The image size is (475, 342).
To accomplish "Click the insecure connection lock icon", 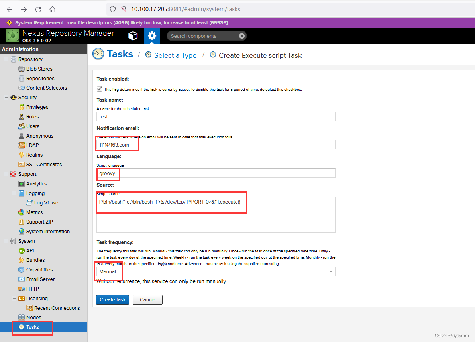I will [x=124, y=10].
